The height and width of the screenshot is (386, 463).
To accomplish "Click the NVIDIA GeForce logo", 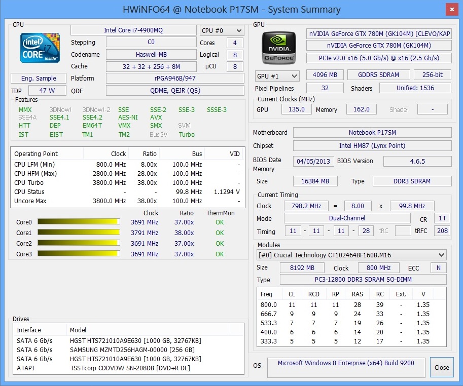I will pyautogui.click(x=279, y=48).
